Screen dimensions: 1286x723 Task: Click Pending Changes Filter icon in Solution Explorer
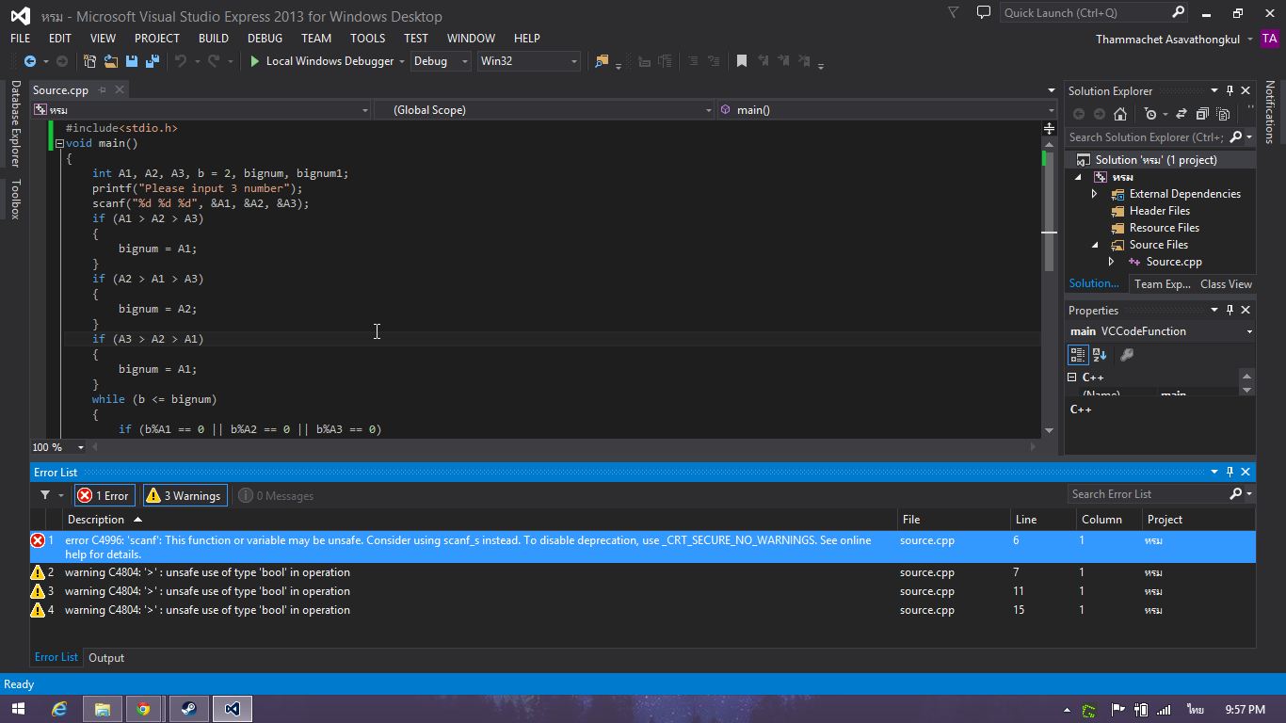[x=1150, y=114]
